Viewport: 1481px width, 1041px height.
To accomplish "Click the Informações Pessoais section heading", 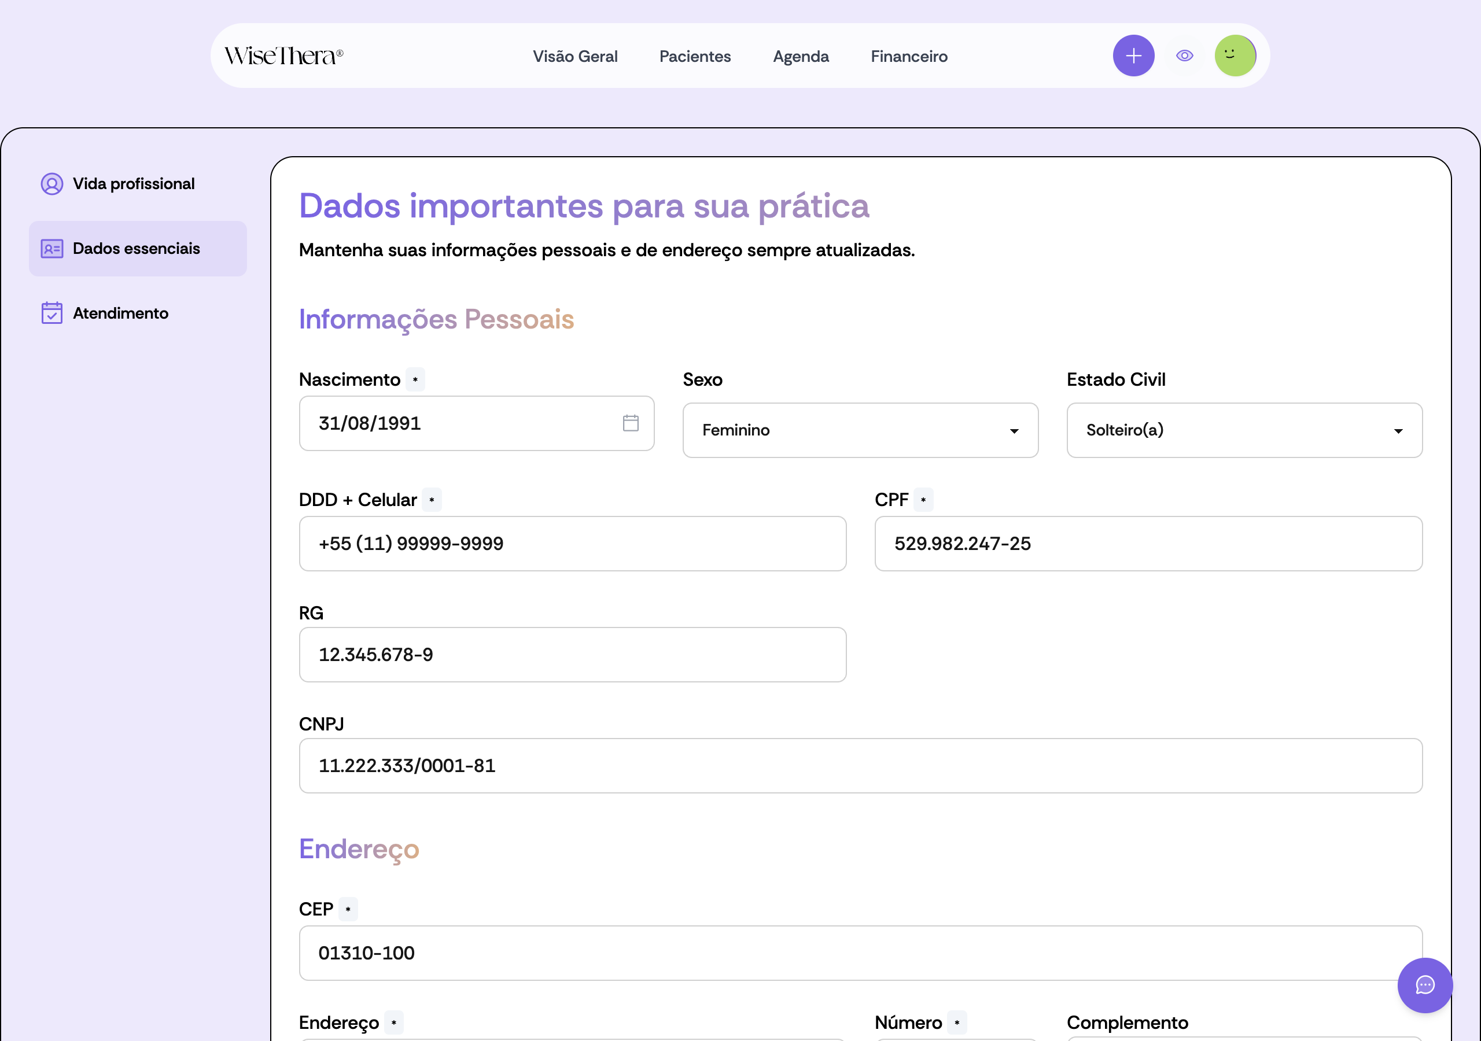I will pos(436,319).
